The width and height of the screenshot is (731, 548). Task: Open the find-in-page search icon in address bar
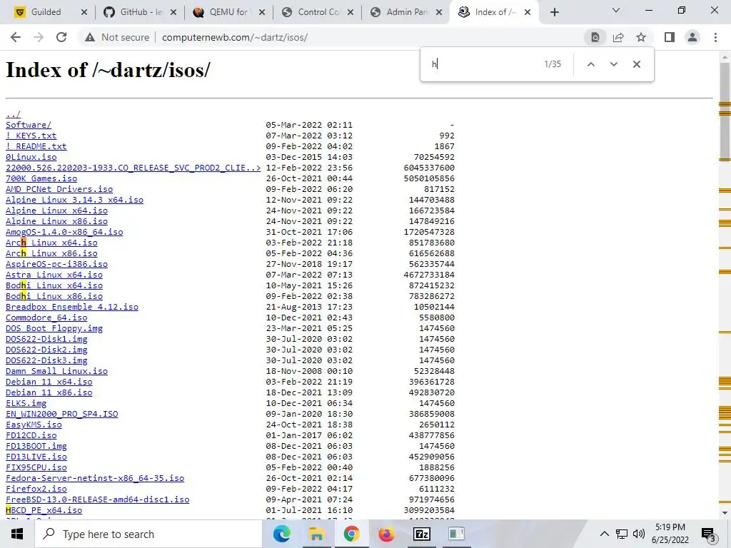pos(595,37)
